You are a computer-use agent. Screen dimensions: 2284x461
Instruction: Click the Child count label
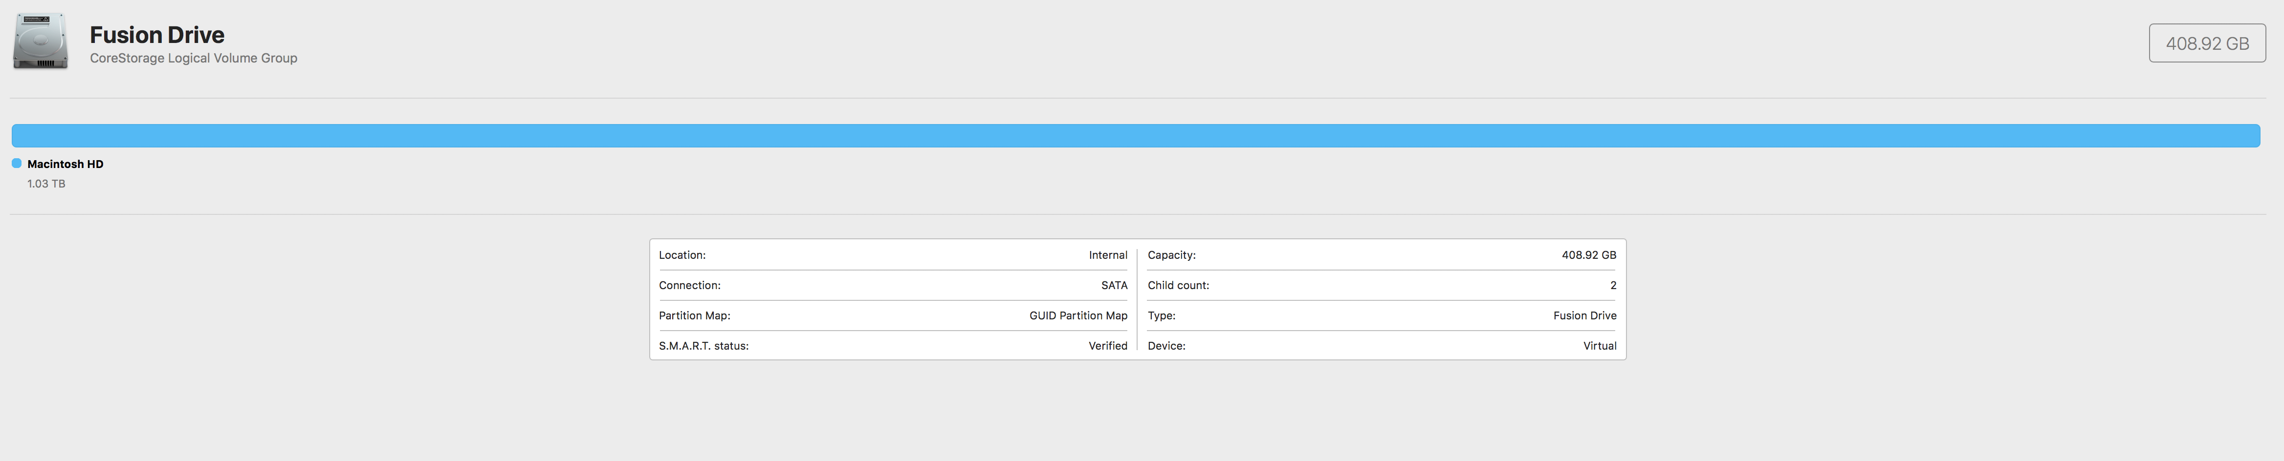(1178, 286)
